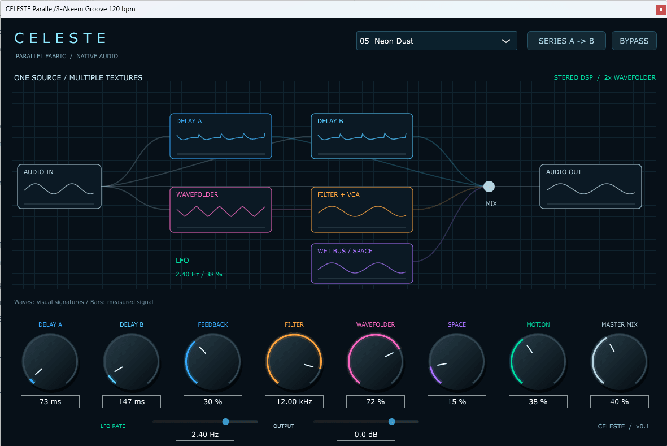Screen dimensions: 667x446
Task: Click the MIX junction circle
Action: click(x=489, y=187)
